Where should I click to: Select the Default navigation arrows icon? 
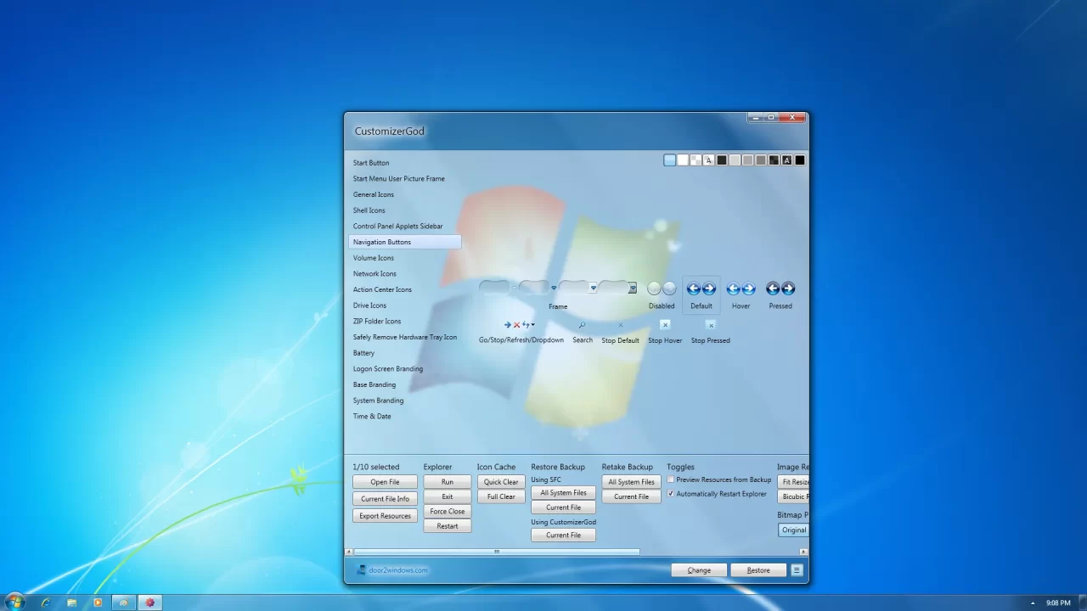pos(701,288)
